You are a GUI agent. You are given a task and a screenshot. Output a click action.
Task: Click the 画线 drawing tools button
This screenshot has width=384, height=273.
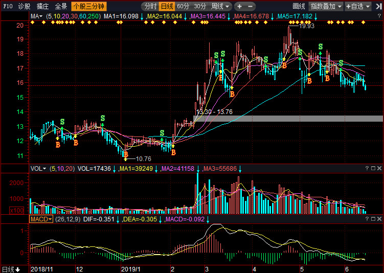pyautogui.click(x=299, y=7)
